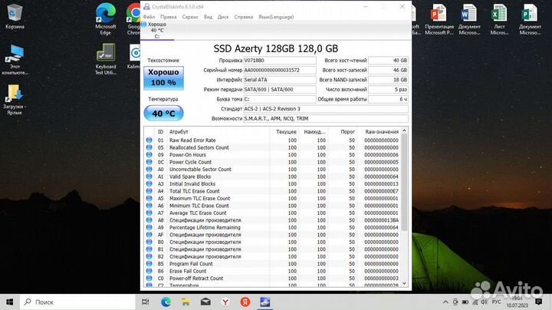Open Task View on the taskbar
The height and width of the screenshot is (310, 552).
click(145, 302)
